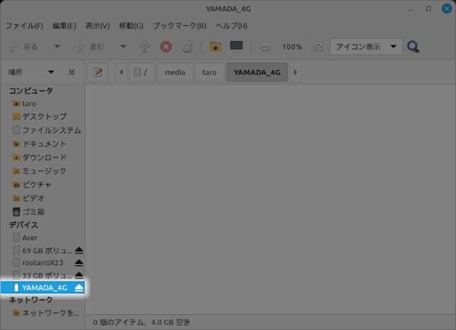The height and width of the screenshot is (330, 456).
Task: Select the taro path button
Action: pos(210,72)
